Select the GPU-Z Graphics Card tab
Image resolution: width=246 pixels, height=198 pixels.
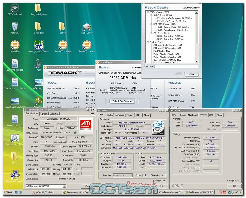(32, 113)
